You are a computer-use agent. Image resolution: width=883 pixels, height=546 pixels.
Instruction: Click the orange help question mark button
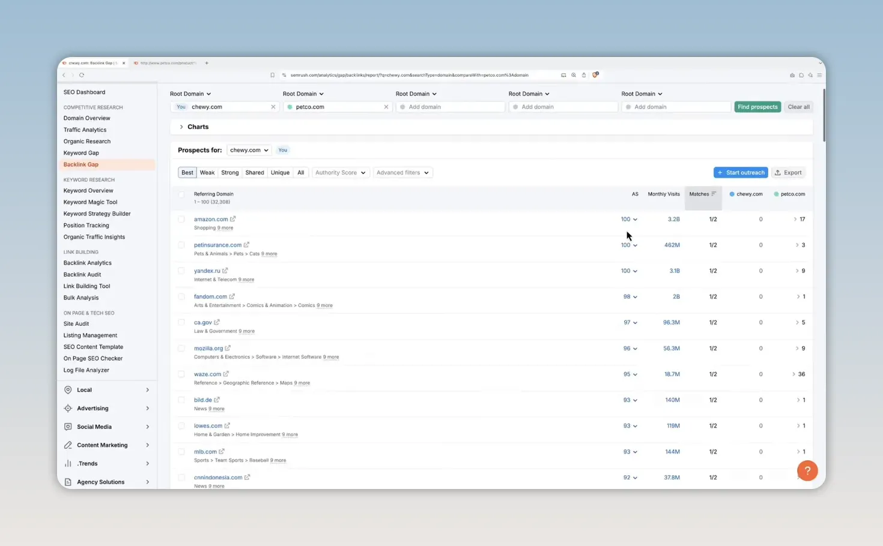pyautogui.click(x=807, y=470)
